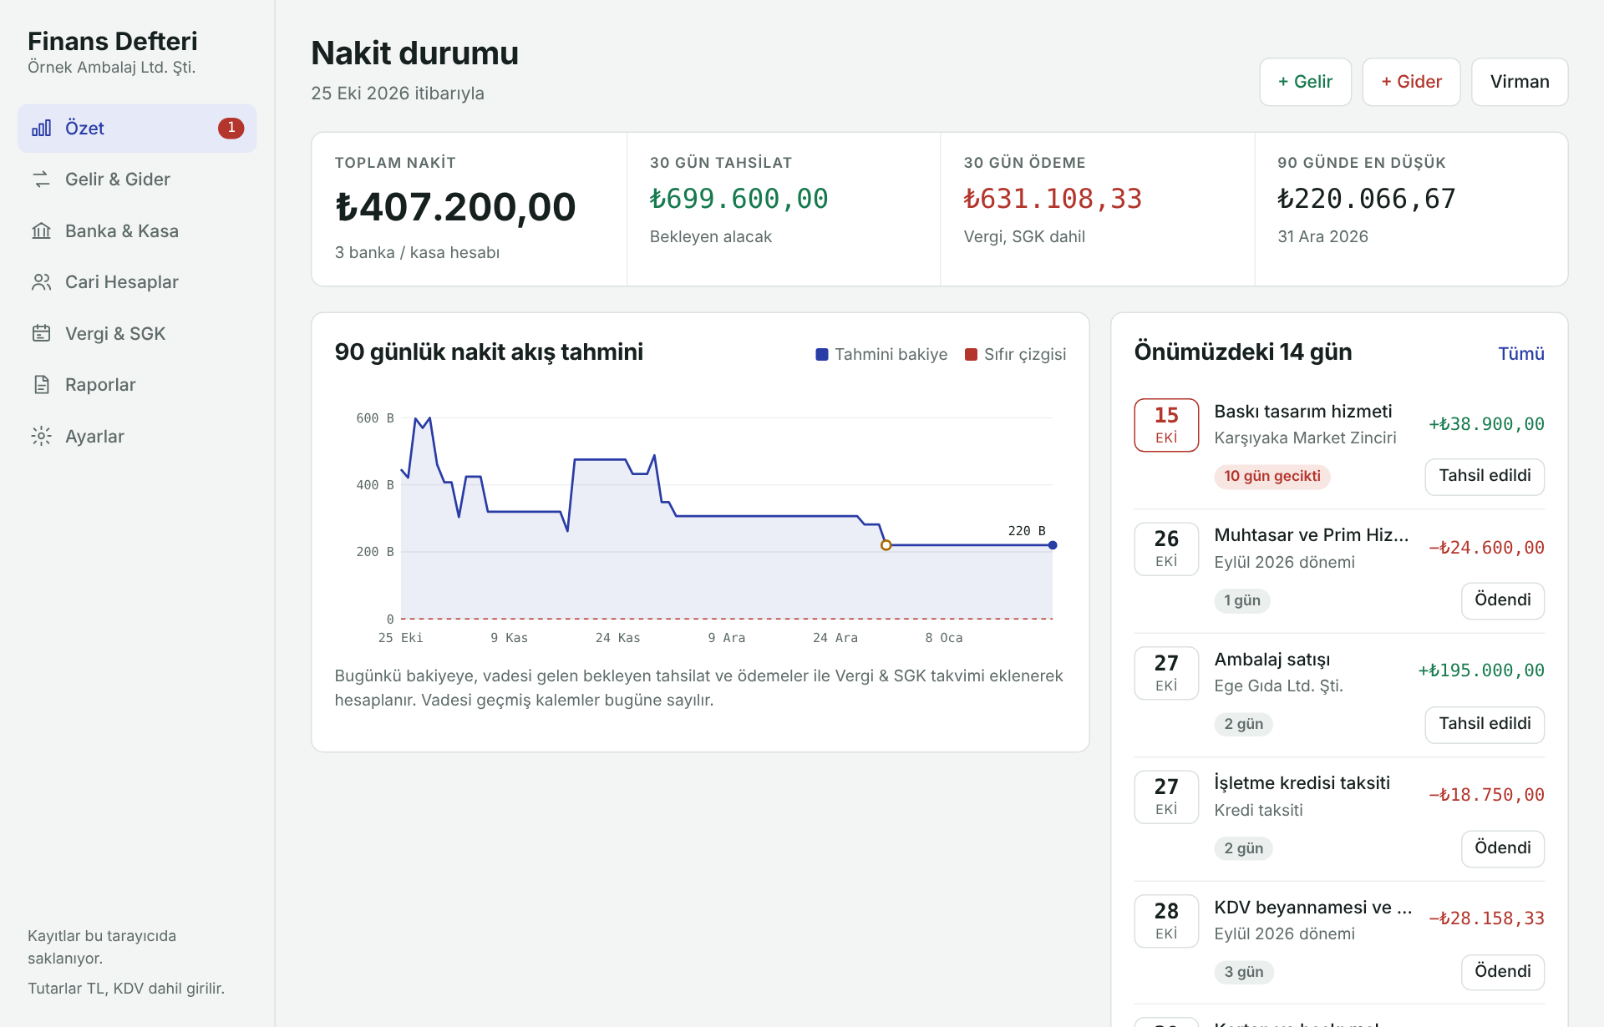
Task: Click the blue Tahmini bakiye legend swatch
Action: [x=822, y=355]
